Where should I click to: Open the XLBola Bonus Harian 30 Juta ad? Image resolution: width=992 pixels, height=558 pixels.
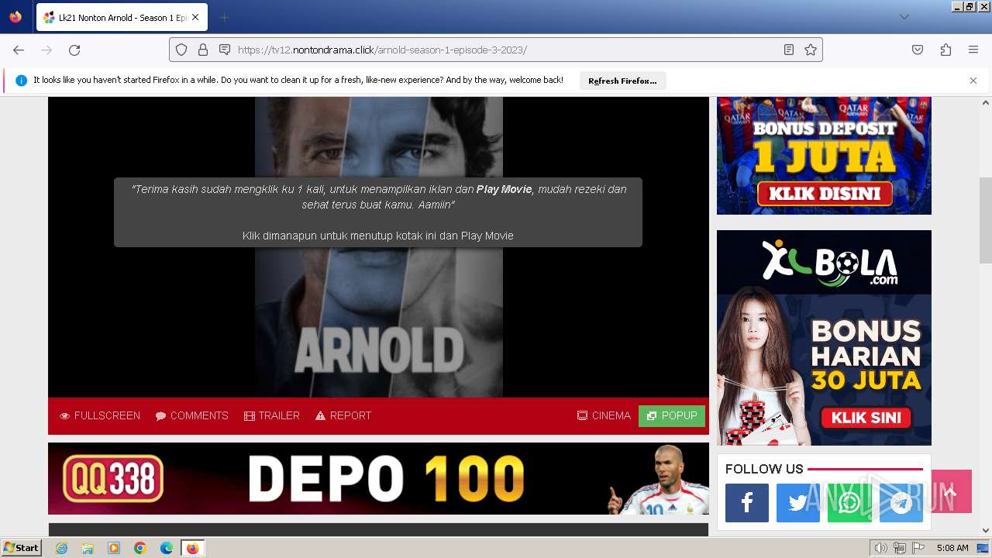coord(824,338)
